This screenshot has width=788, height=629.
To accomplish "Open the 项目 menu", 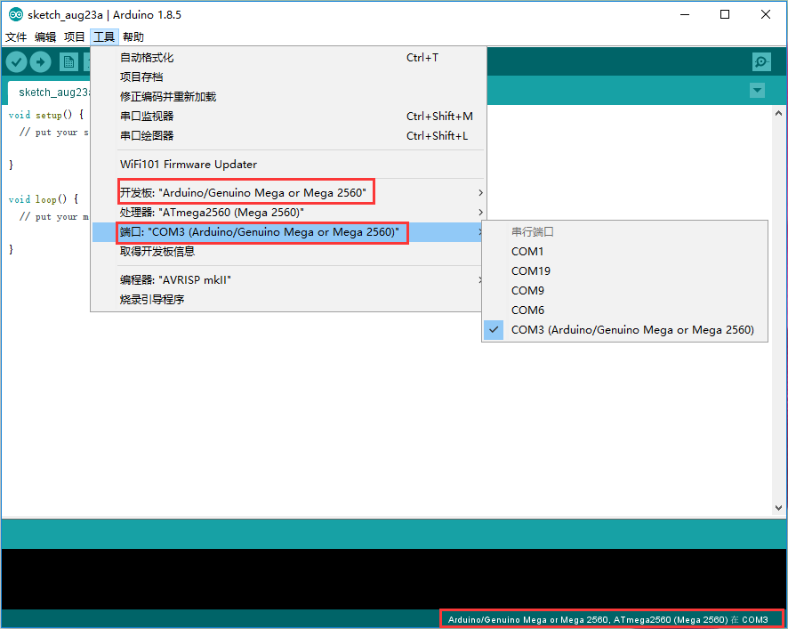I will [75, 36].
